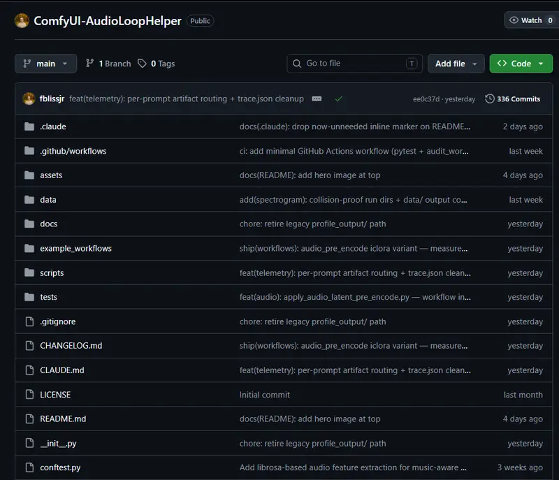The height and width of the screenshot is (480, 559).
Task: Click the green checkmark status icon
Action: [338, 99]
